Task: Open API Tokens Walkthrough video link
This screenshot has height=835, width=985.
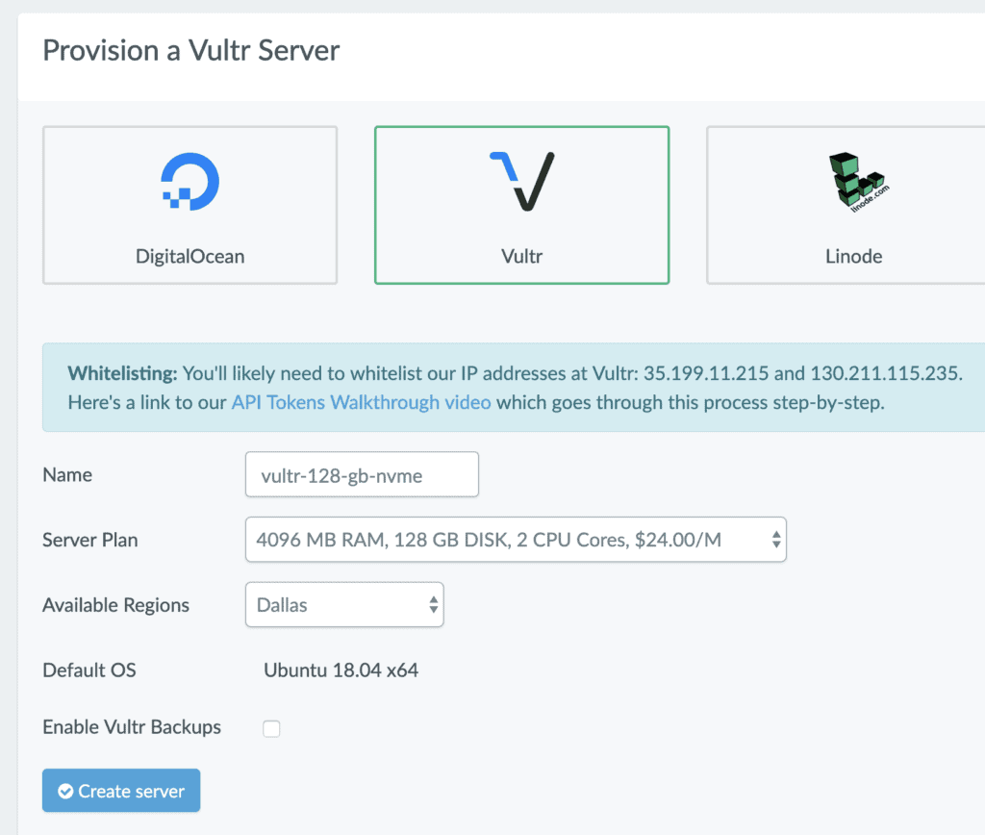Action: click(x=362, y=402)
